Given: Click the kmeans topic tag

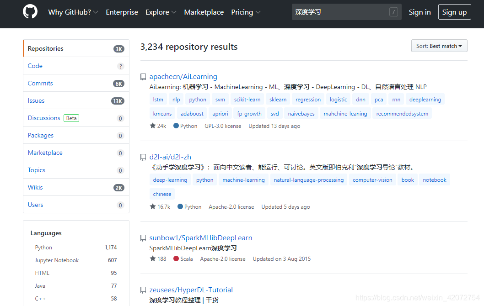Looking at the screenshot, I should [162, 113].
